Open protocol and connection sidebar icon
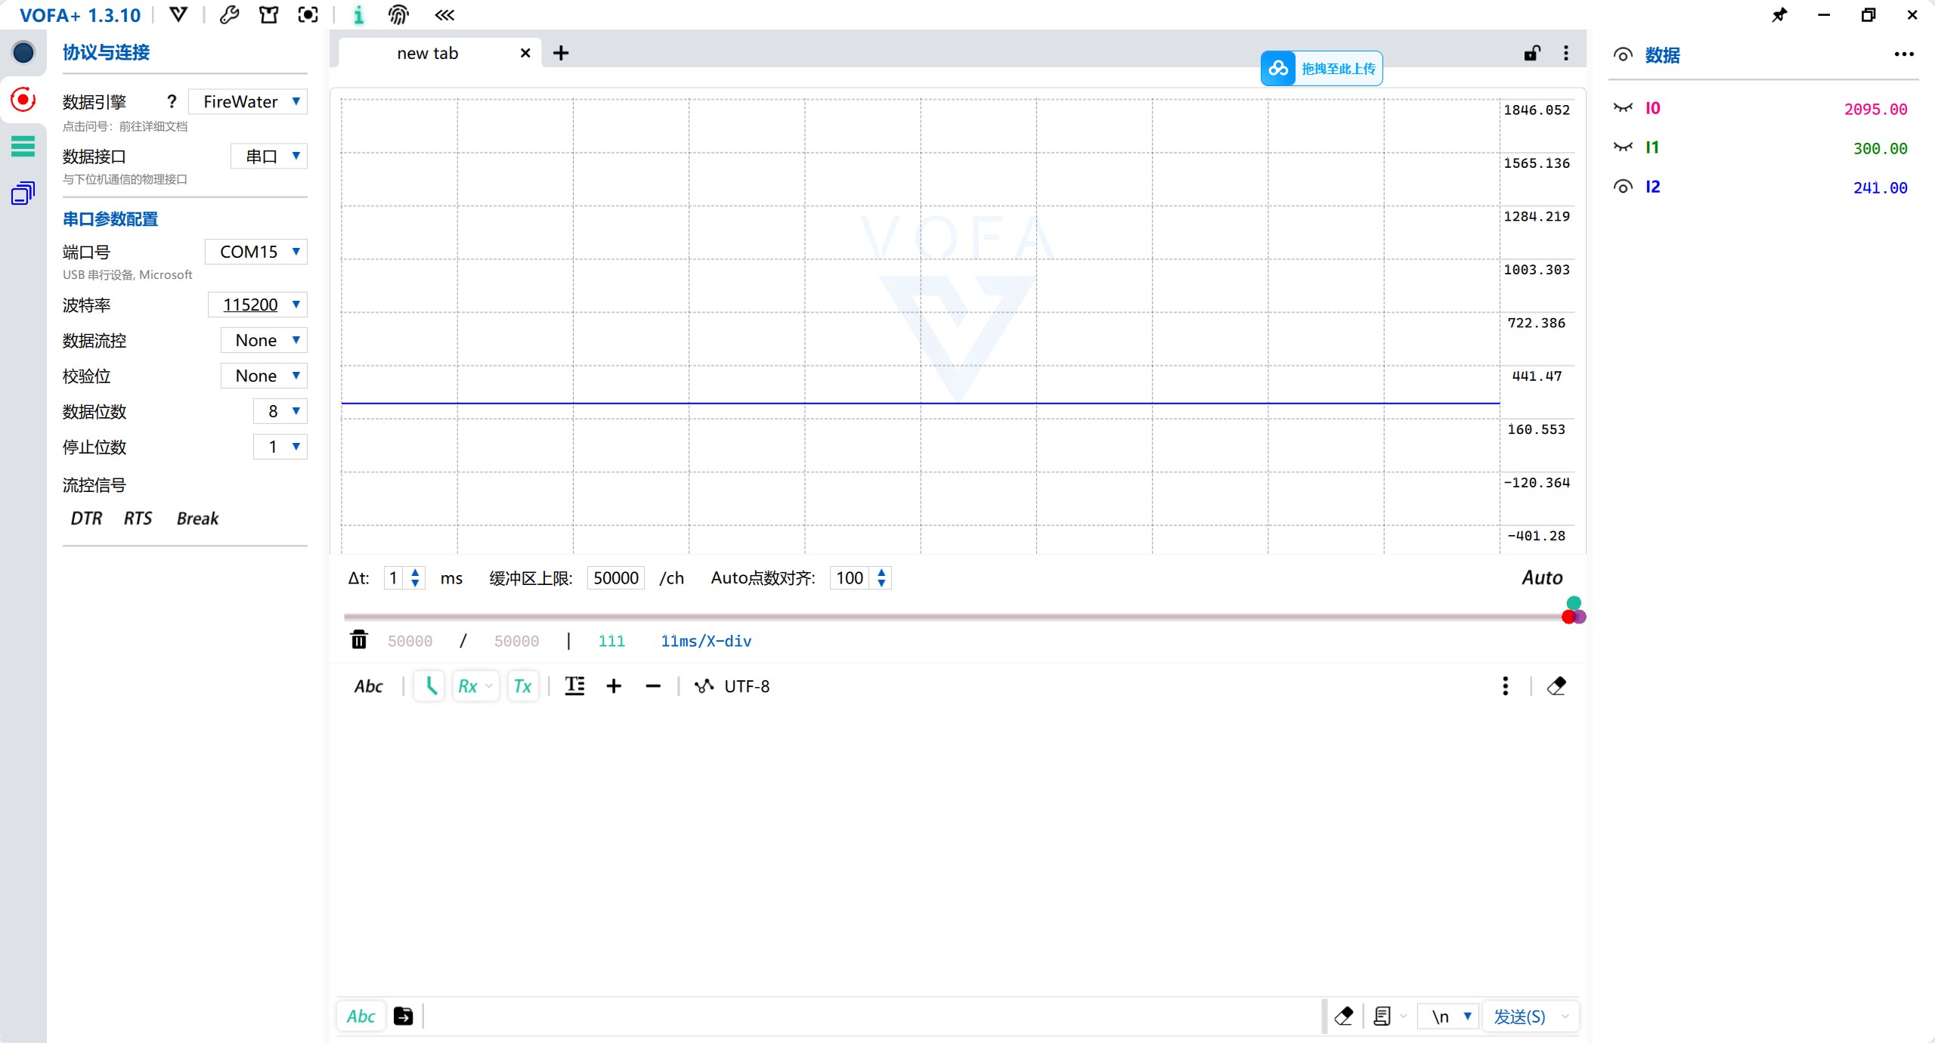Image resolution: width=1935 pixels, height=1043 pixels. click(x=23, y=100)
